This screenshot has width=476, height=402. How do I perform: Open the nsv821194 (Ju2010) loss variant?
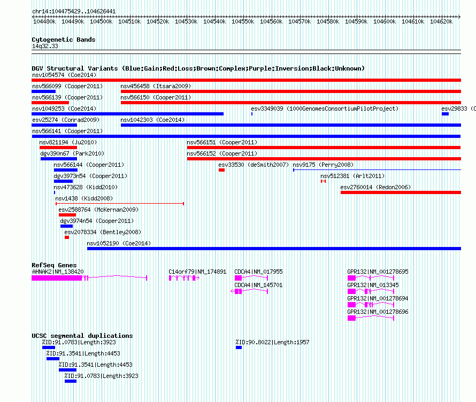58,148
